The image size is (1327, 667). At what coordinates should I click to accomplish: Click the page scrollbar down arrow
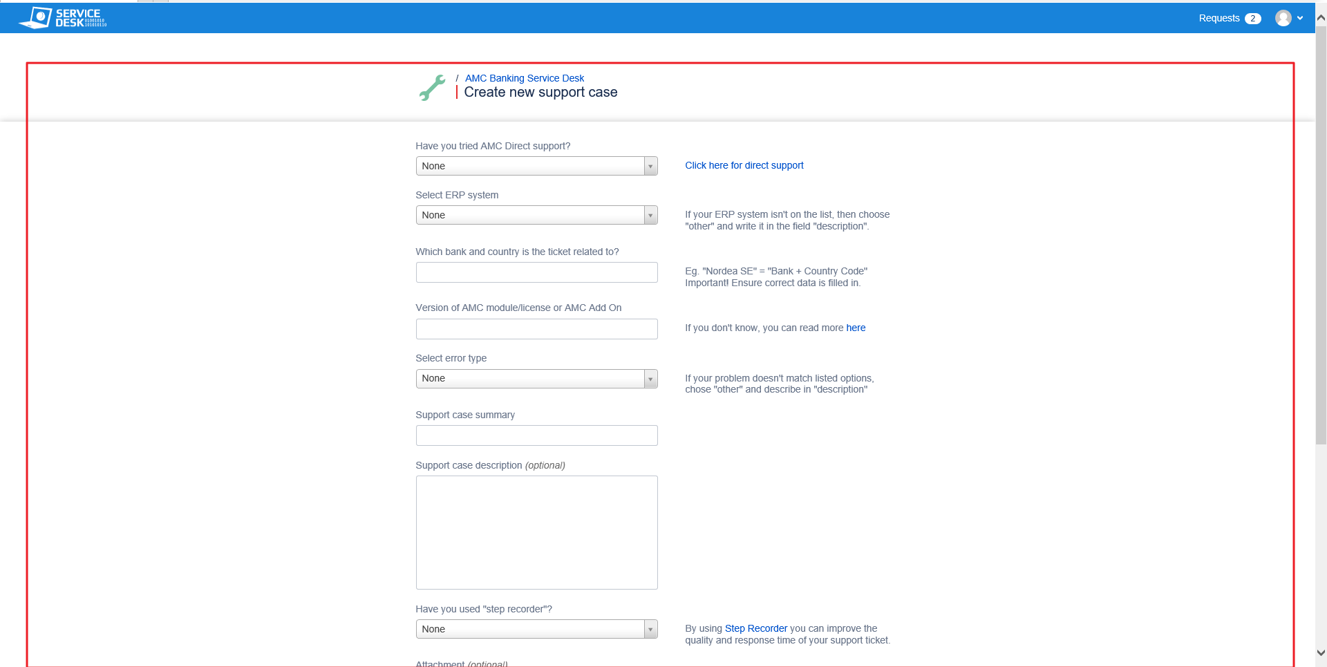[1321, 652]
